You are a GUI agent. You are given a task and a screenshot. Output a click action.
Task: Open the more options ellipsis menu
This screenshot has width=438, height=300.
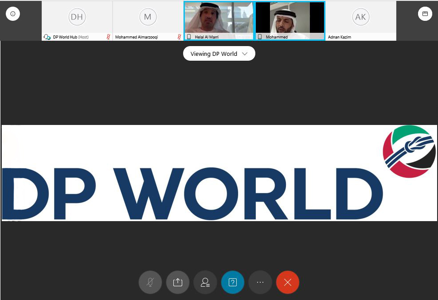[x=260, y=282]
